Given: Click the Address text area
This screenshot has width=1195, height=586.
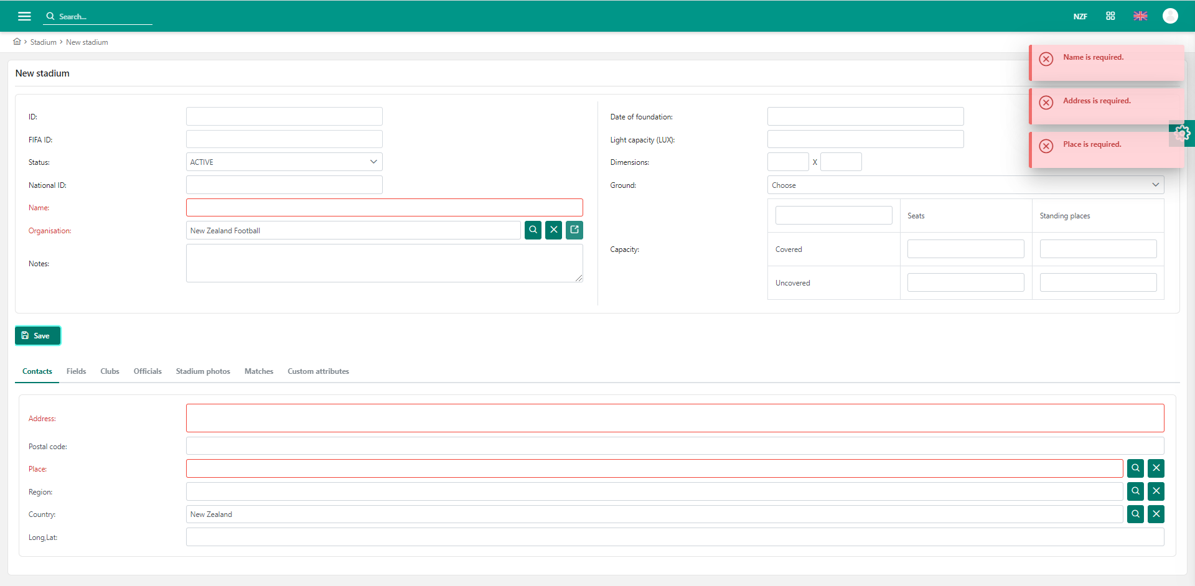Looking at the screenshot, I should coord(675,418).
